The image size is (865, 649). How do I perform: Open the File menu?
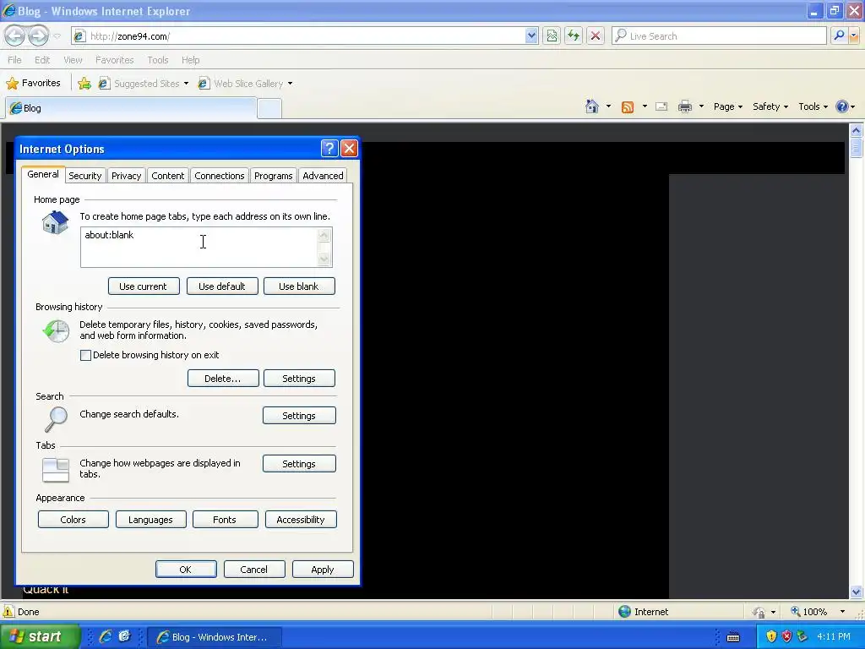click(x=15, y=60)
